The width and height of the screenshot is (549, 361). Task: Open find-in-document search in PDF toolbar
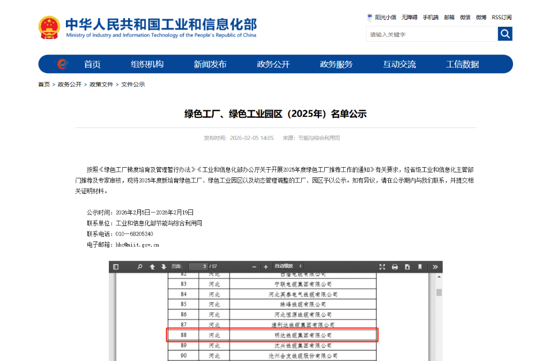click(140, 267)
